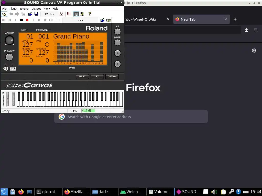Image resolution: width=262 pixels, height=196 pixels.
Task: Click the PAN value C
Action: pos(47,44)
